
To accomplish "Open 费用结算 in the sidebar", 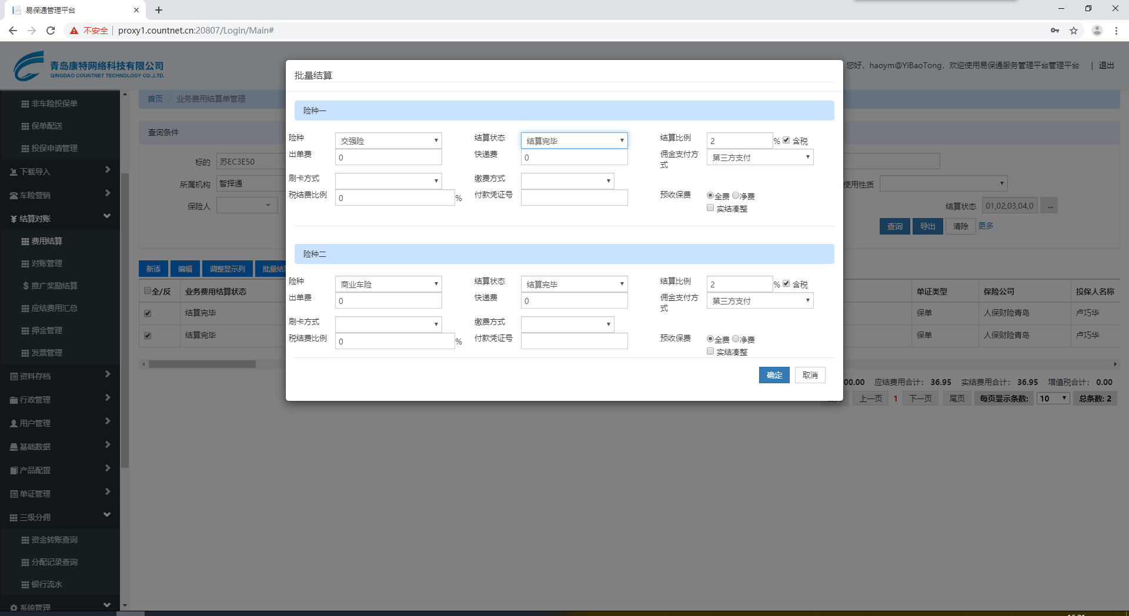I will pos(46,241).
